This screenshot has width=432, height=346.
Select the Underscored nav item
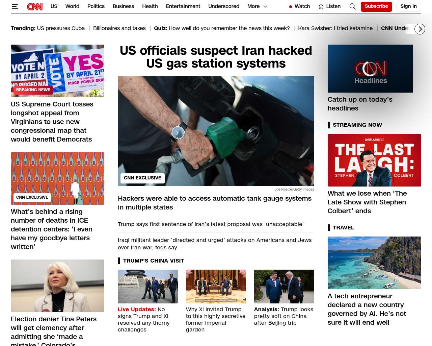(x=224, y=6)
